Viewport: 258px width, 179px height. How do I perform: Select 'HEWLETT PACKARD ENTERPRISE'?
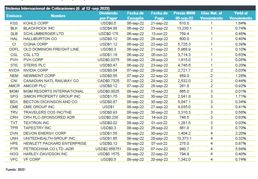pyautogui.click(x=55, y=144)
